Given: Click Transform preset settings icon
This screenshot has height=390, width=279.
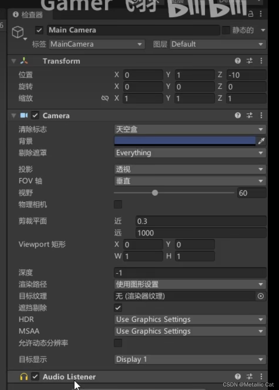Looking at the screenshot, I should coord(250,61).
